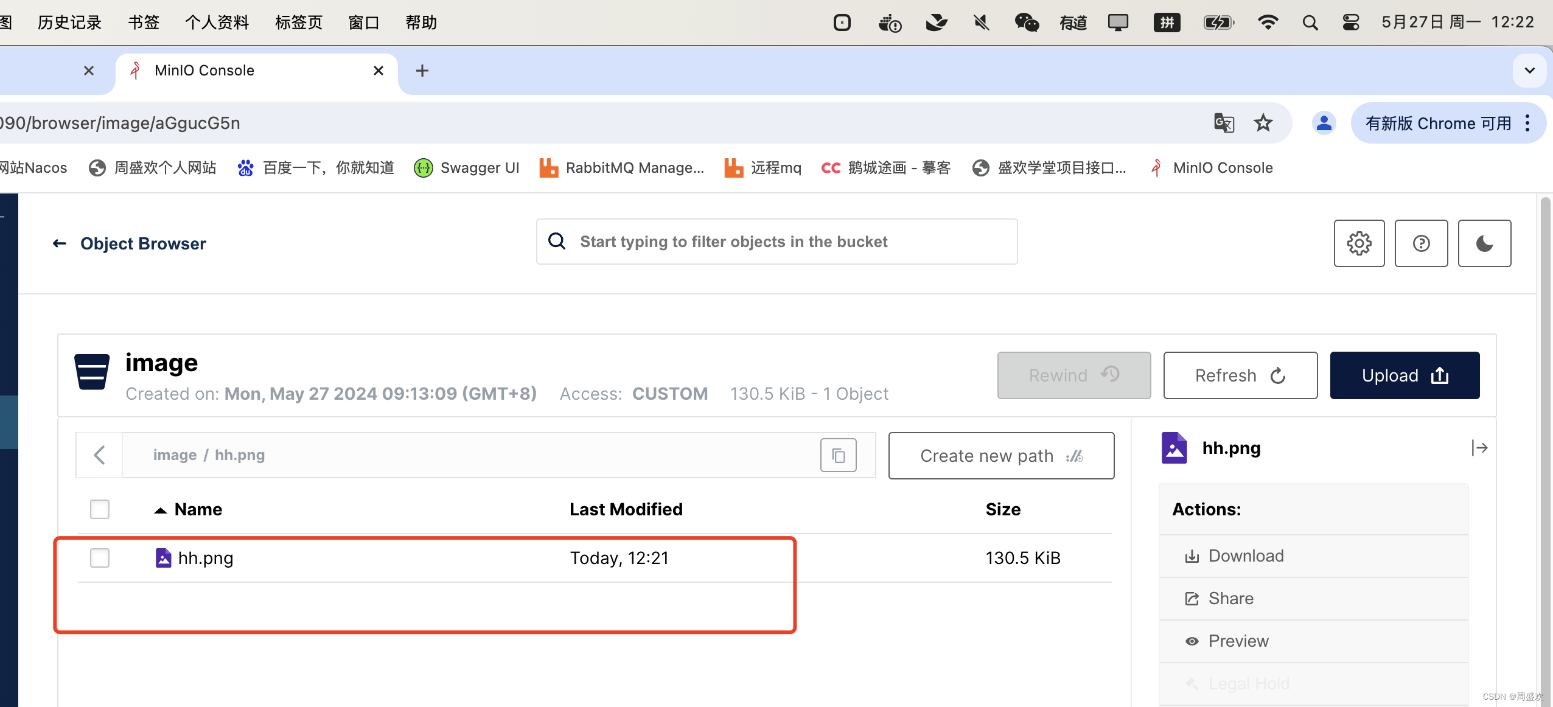1553x707 pixels.
Task: Open MinIO Console bookmark
Action: coord(1211,167)
